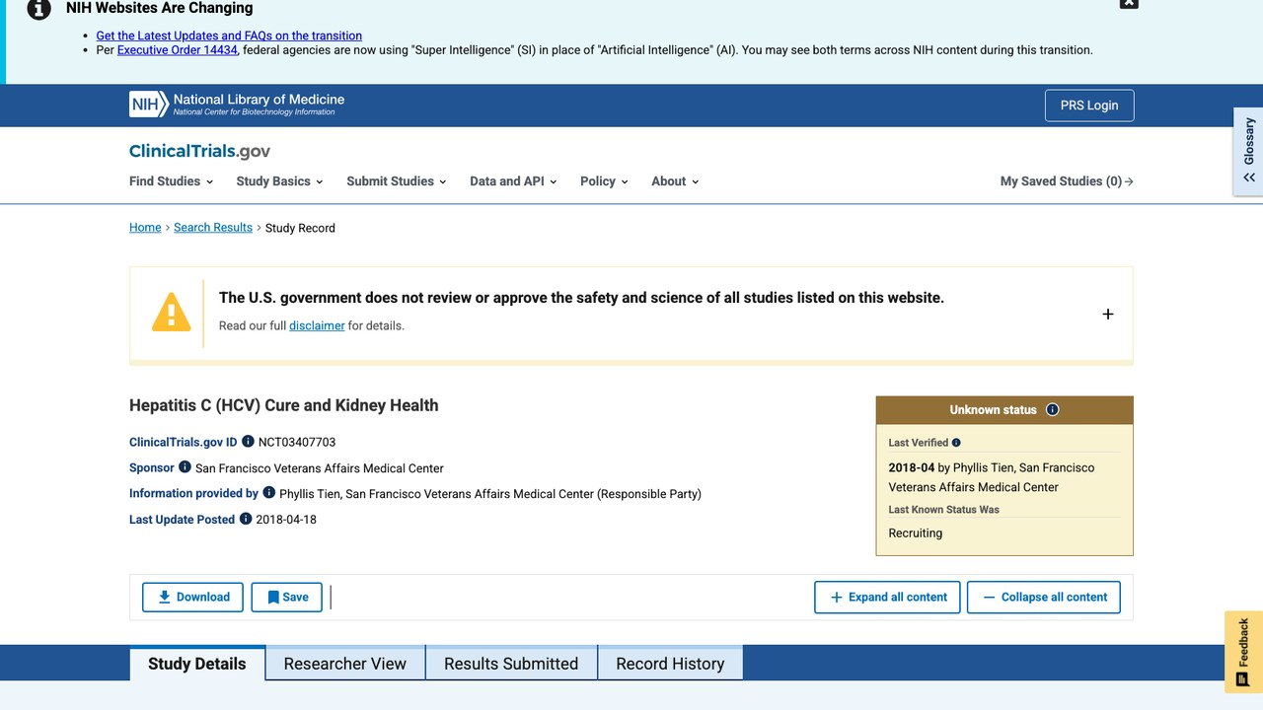Open Find Studies dropdown menu
This screenshot has width=1263, height=710.
pyautogui.click(x=172, y=181)
